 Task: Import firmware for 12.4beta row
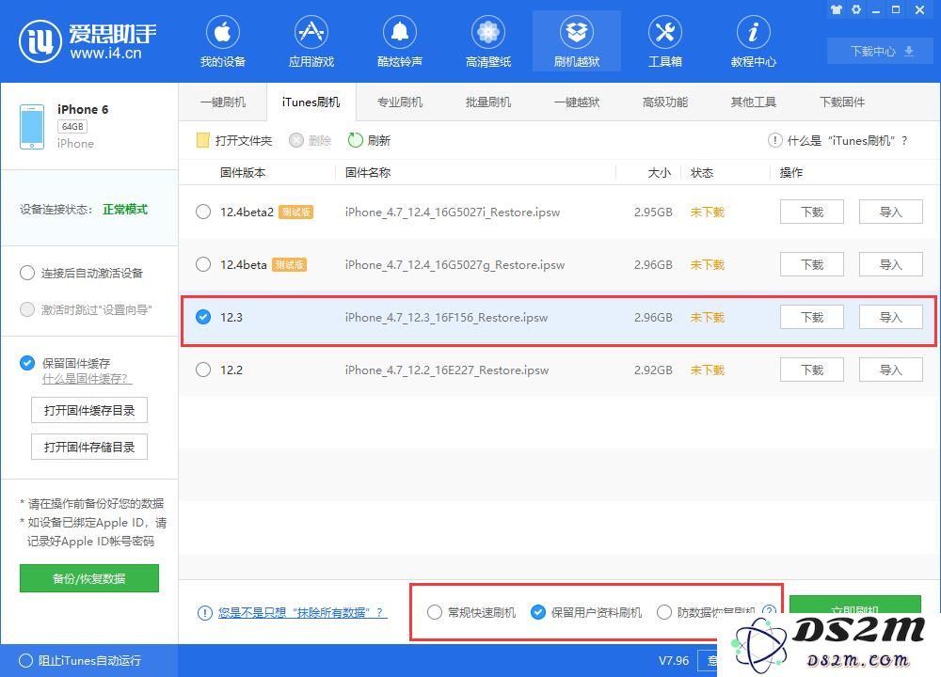coord(890,264)
